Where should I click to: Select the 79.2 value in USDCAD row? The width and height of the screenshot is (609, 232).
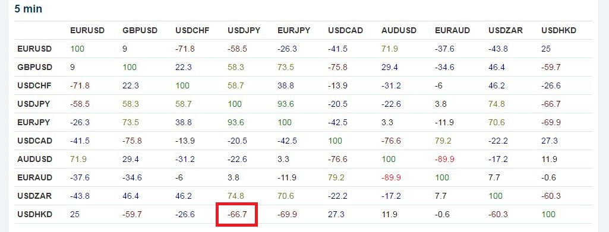click(443, 141)
